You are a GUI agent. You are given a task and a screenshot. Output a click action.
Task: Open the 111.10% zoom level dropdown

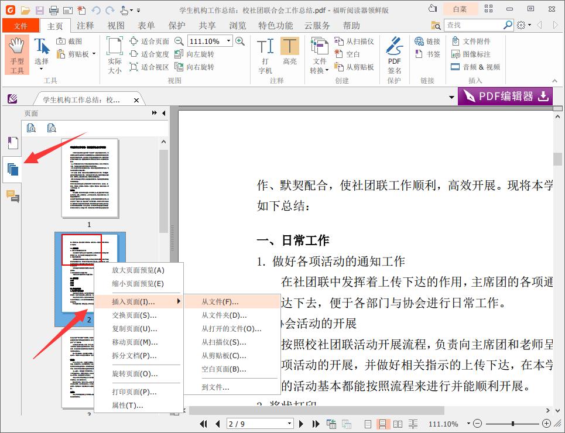[x=229, y=41]
